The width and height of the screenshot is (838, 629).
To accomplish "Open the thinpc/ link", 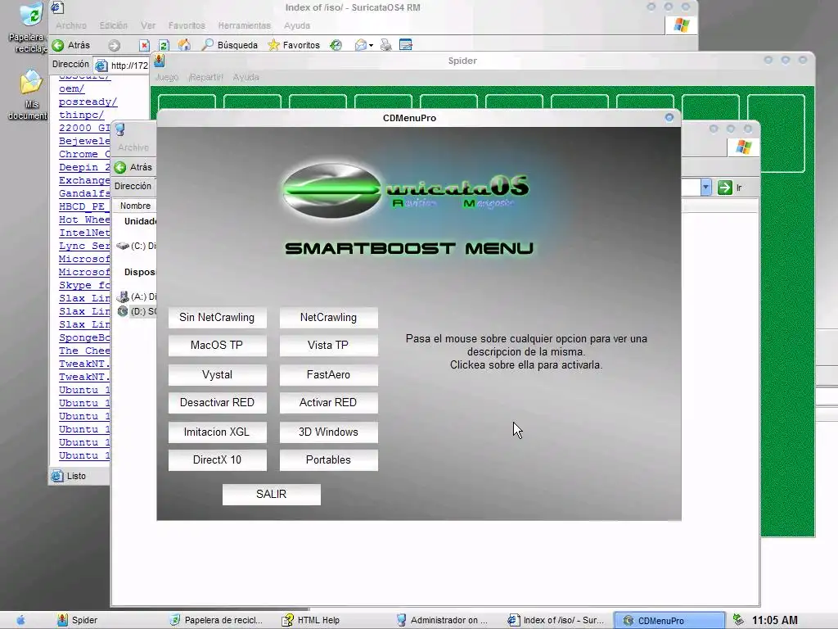I will tap(81, 115).
